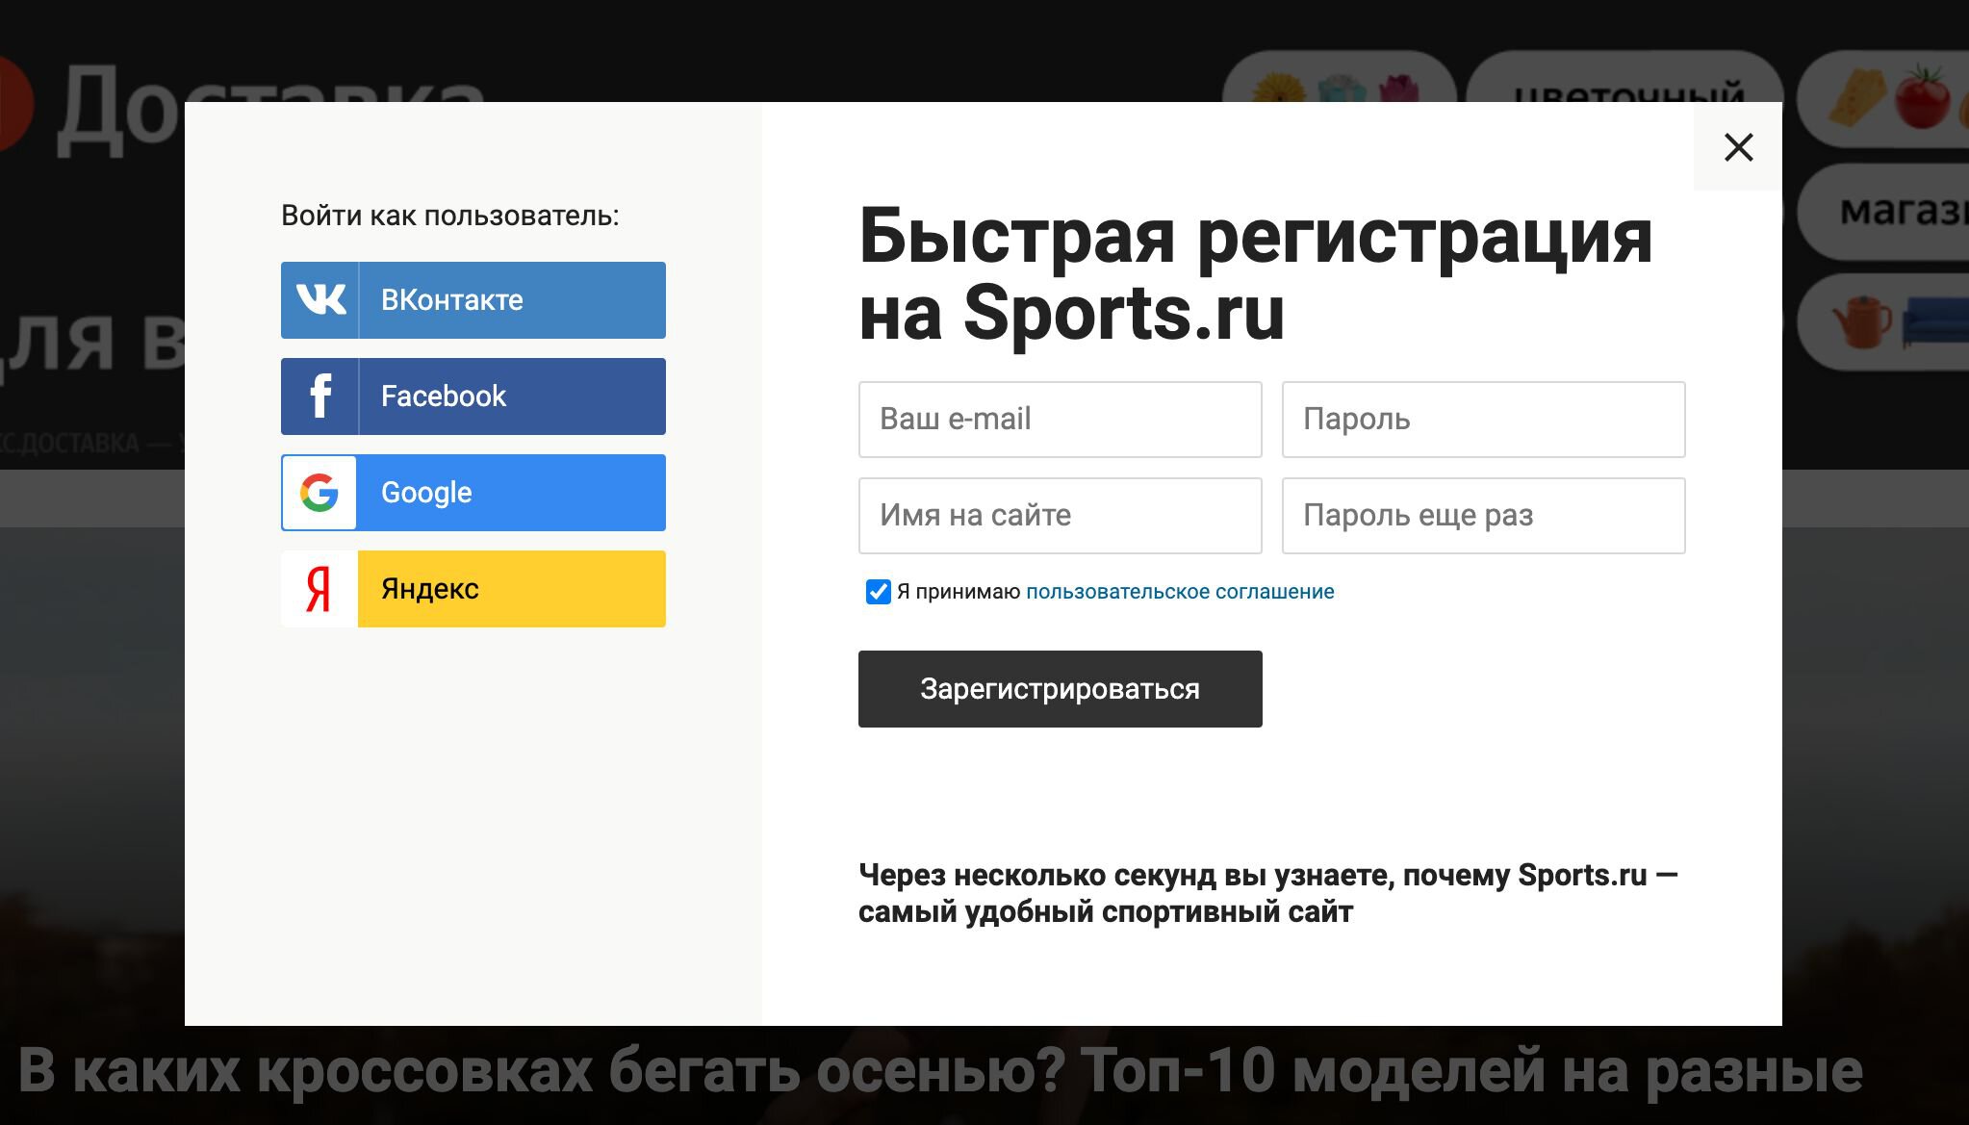Viewport: 1969px width, 1125px height.
Task: Close the registration dialog with X
Action: point(1738,147)
